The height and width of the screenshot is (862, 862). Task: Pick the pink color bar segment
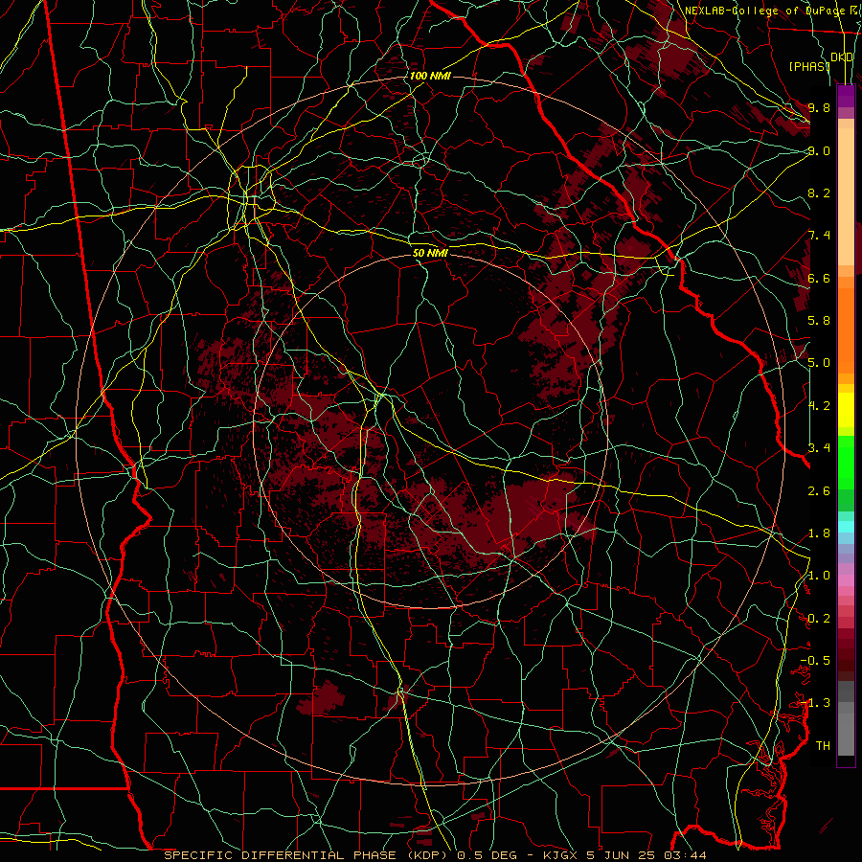click(x=846, y=580)
